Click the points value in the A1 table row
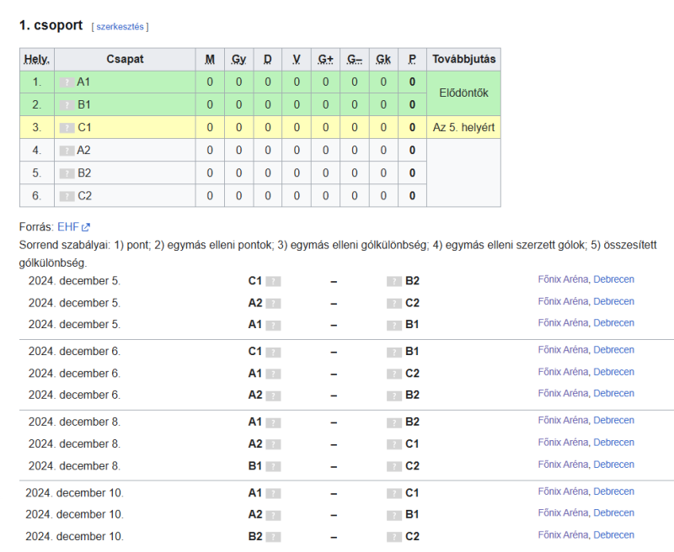The image size is (674, 552). pyautogui.click(x=412, y=82)
